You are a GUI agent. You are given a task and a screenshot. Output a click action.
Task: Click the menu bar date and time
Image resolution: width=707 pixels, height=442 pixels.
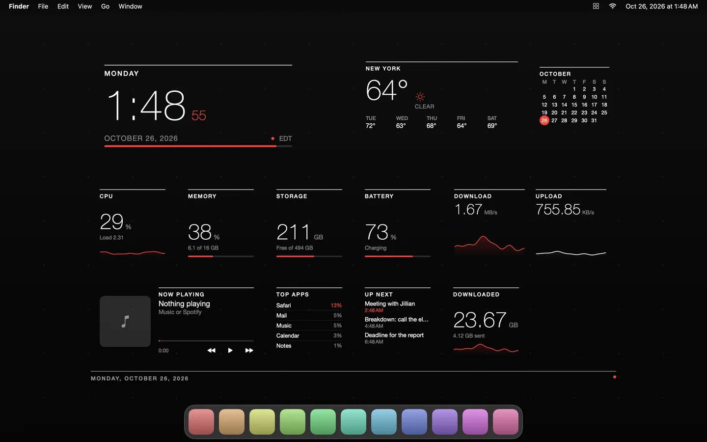(661, 6)
